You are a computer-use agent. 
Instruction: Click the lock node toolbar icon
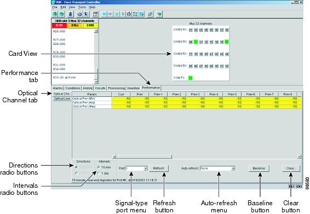[70, 14]
